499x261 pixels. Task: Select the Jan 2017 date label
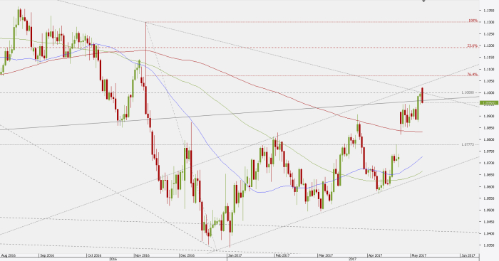(x=235, y=255)
